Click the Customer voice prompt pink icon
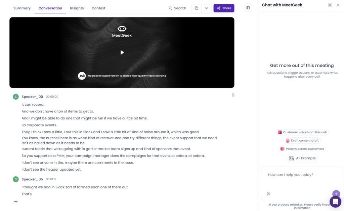Screen dimensions: 344x211 (280, 132)
